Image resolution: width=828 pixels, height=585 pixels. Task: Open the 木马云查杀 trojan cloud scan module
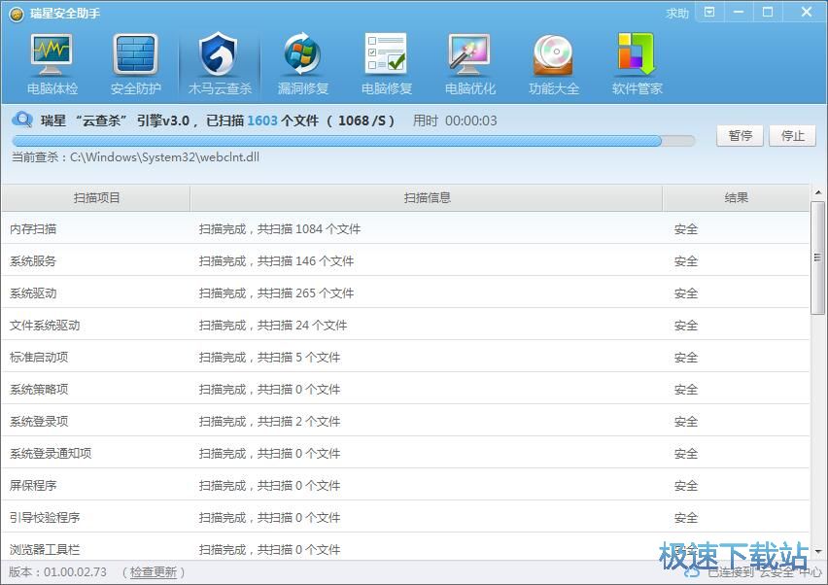pyautogui.click(x=220, y=61)
